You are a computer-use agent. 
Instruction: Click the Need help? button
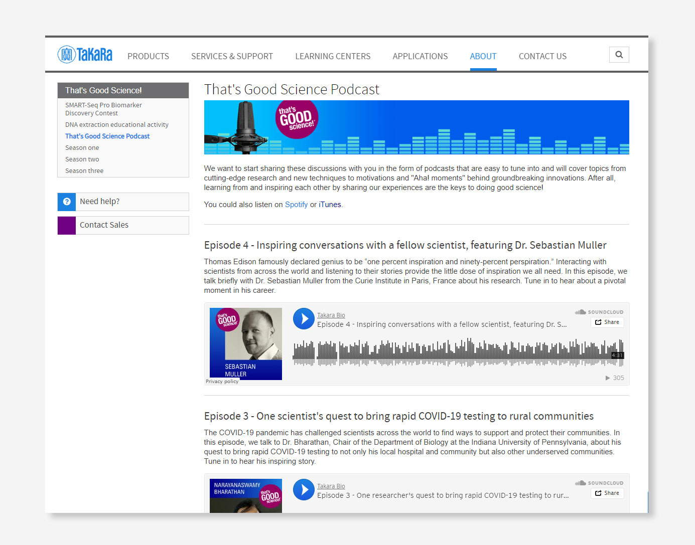(x=123, y=202)
